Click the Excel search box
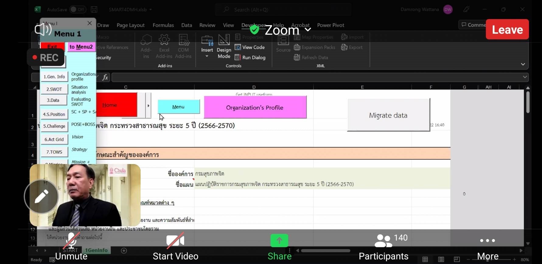 pos(283,9)
